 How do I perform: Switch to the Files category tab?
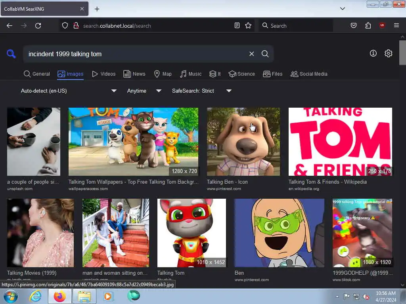pyautogui.click(x=273, y=74)
